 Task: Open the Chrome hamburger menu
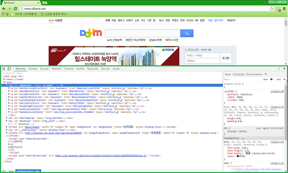click(284, 9)
